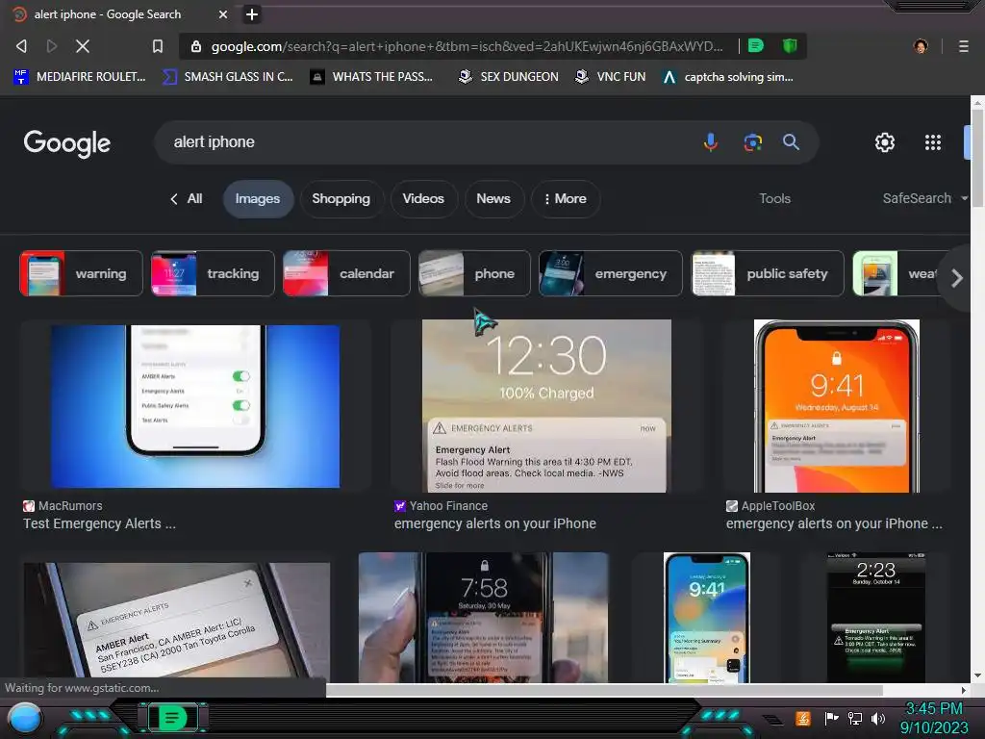Click the alert iphone search box
985x739 pixels.
pyautogui.click(x=427, y=142)
